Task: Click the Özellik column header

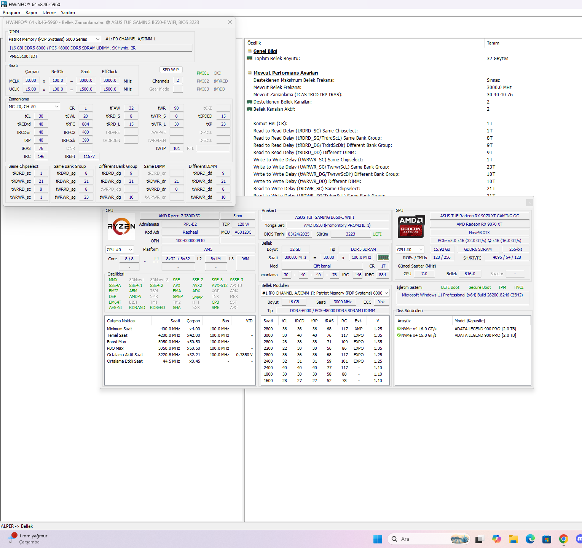Action: [254, 43]
